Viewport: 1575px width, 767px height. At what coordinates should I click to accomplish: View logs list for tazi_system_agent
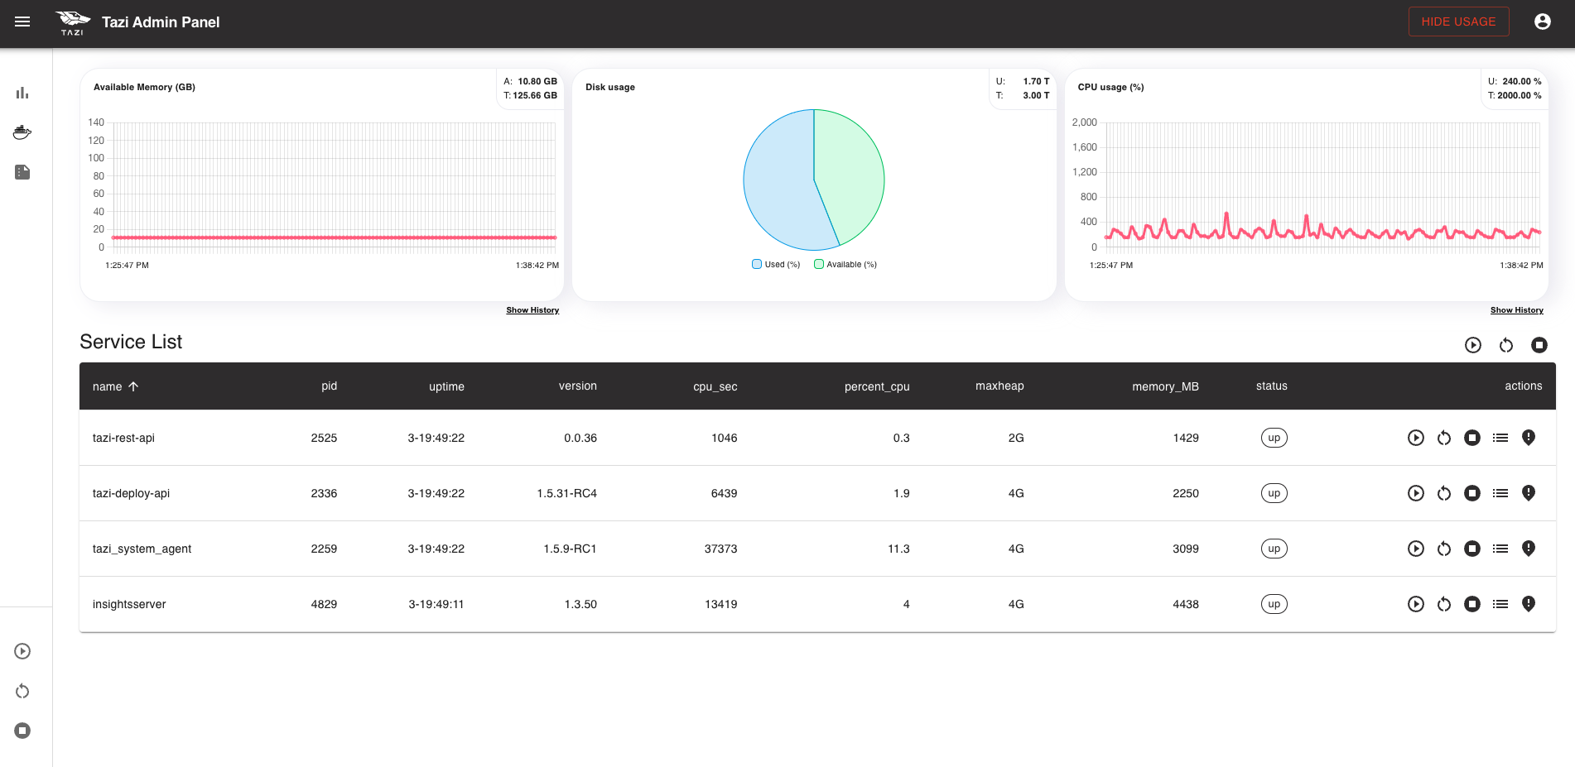click(1500, 549)
